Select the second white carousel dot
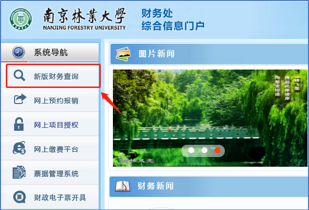 coord(204,150)
